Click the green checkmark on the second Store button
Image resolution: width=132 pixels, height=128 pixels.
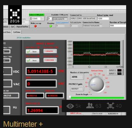[x=29, y=60]
